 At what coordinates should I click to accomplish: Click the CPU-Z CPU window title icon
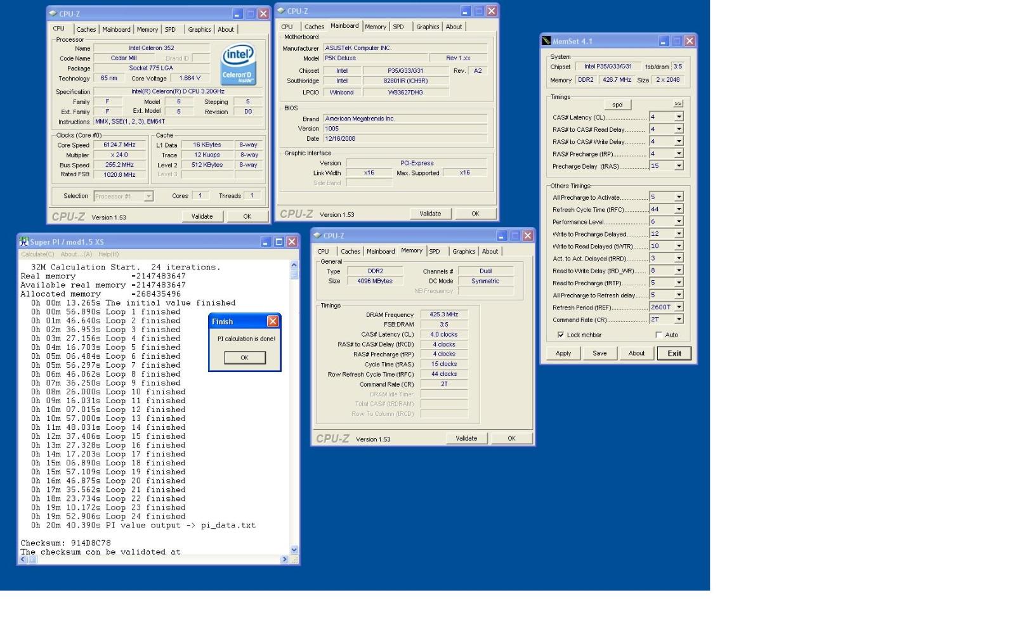point(53,13)
